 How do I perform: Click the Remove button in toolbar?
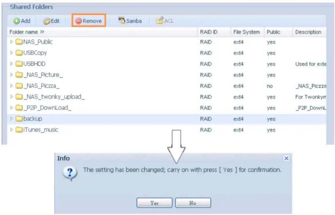[89, 21]
